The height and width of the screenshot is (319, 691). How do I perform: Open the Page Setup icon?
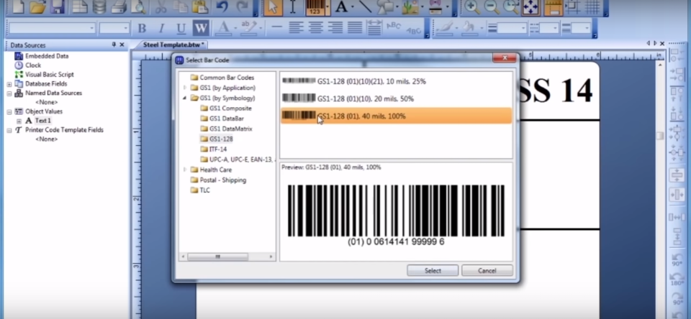click(x=80, y=6)
